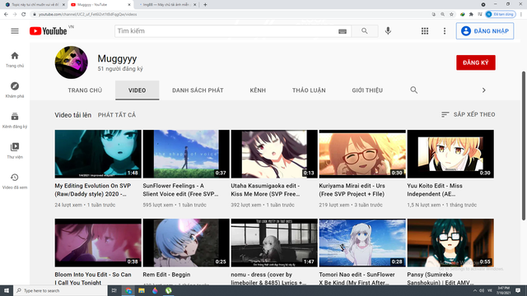Go back in the browser
527x296 pixels.
coord(6,15)
